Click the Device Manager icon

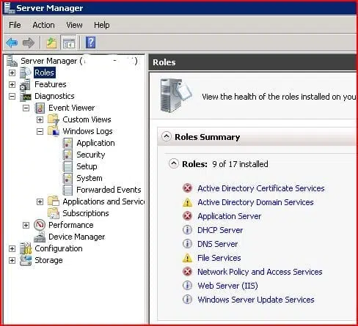[40, 237]
